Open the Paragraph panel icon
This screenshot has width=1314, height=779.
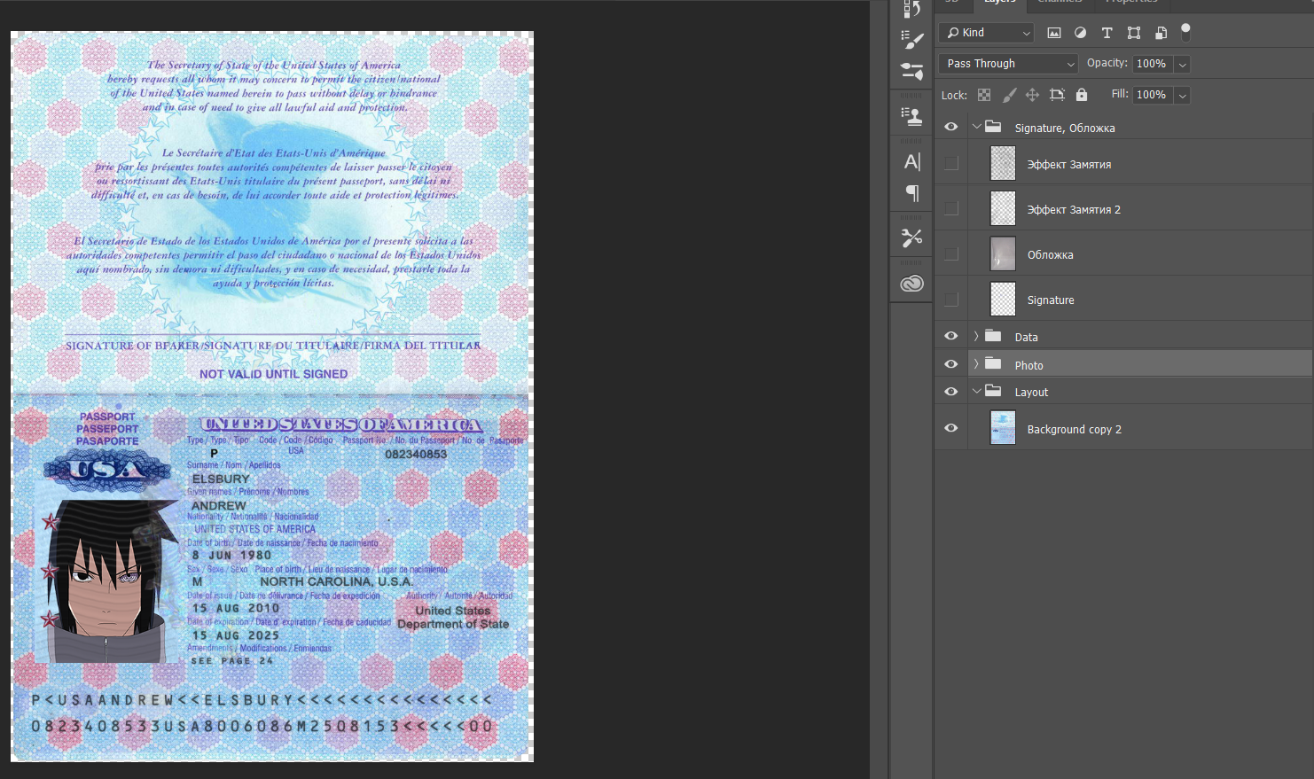click(911, 193)
